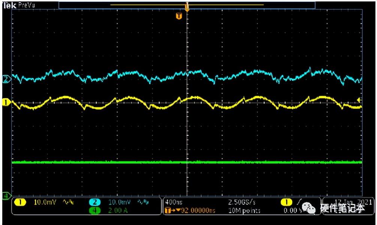Screen dimensions: 377x225
Task: Click the 10M points record length readout
Action: pos(244,210)
